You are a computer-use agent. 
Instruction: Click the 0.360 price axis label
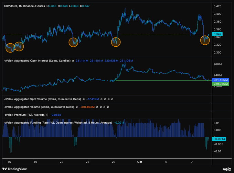point(217,29)
